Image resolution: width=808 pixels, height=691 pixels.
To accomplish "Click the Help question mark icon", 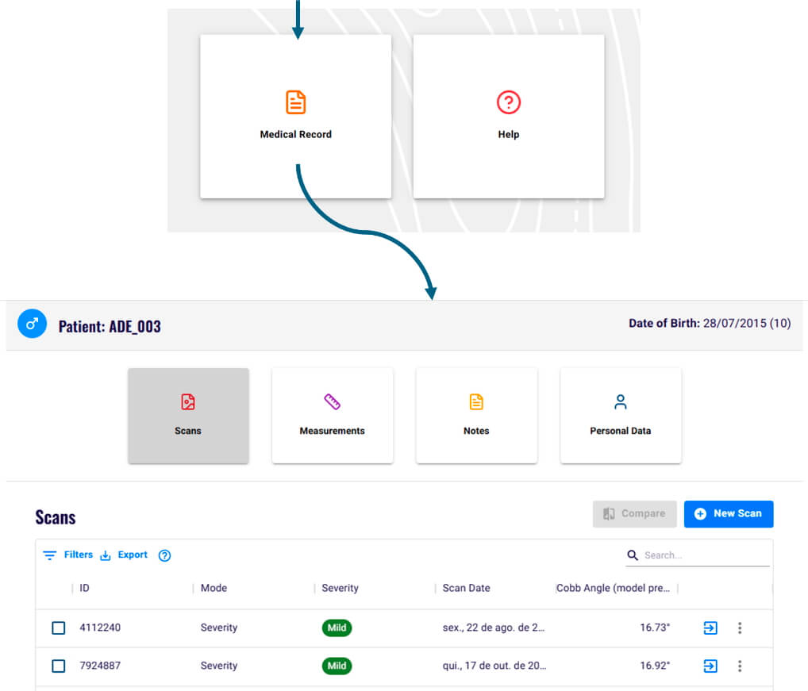I will tap(508, 102).
